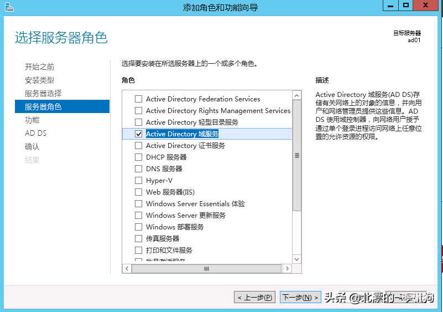The width and height of the screenshot is (443, 312).
Task: Select the 服务器角色 step
Action: (x=62, y=106)
